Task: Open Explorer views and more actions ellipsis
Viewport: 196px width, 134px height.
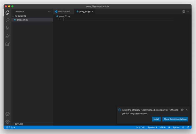Action: coord(49,12)
